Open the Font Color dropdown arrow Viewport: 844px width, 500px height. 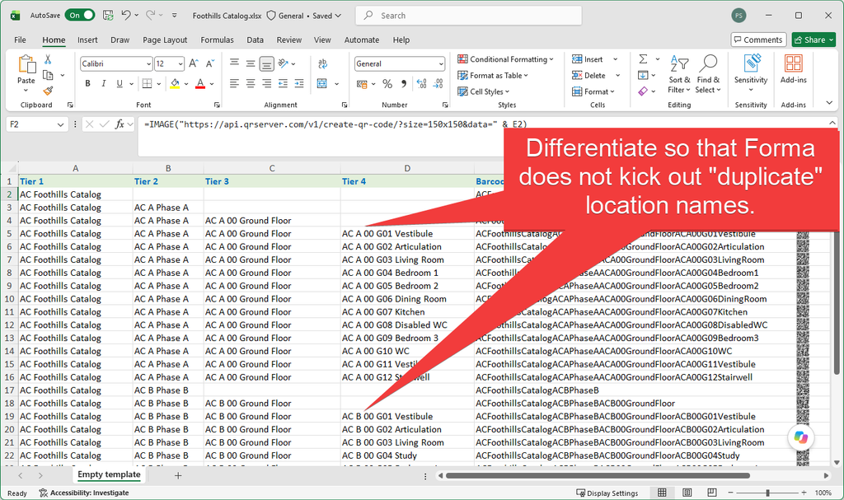click(212, 84)
